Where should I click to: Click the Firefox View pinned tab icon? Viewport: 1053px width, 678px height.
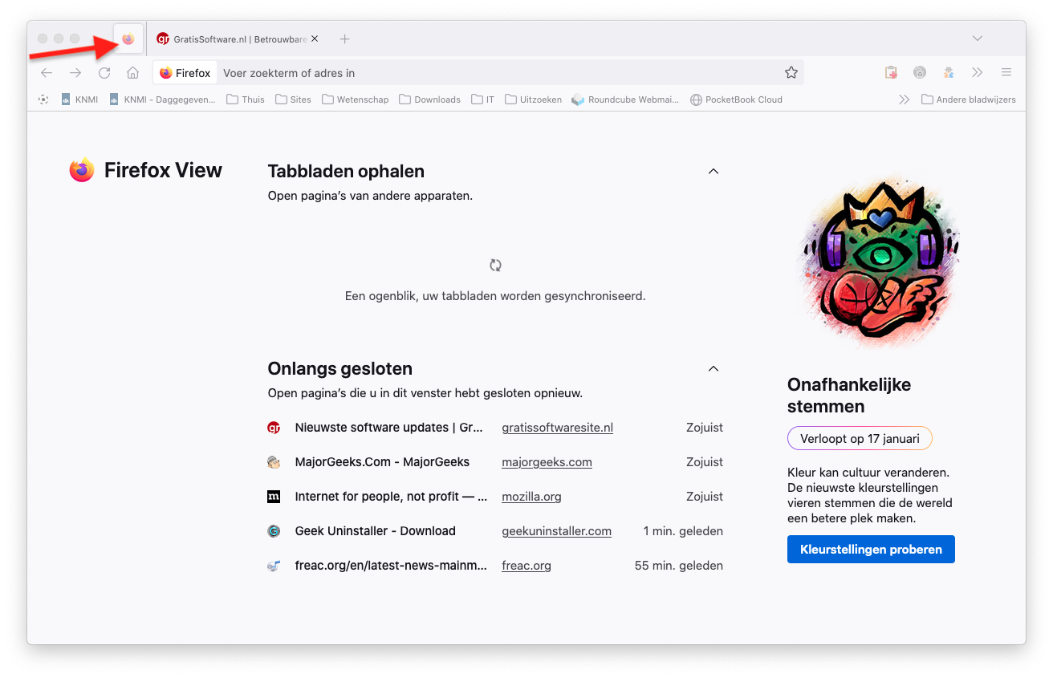[x=128, y=39]
